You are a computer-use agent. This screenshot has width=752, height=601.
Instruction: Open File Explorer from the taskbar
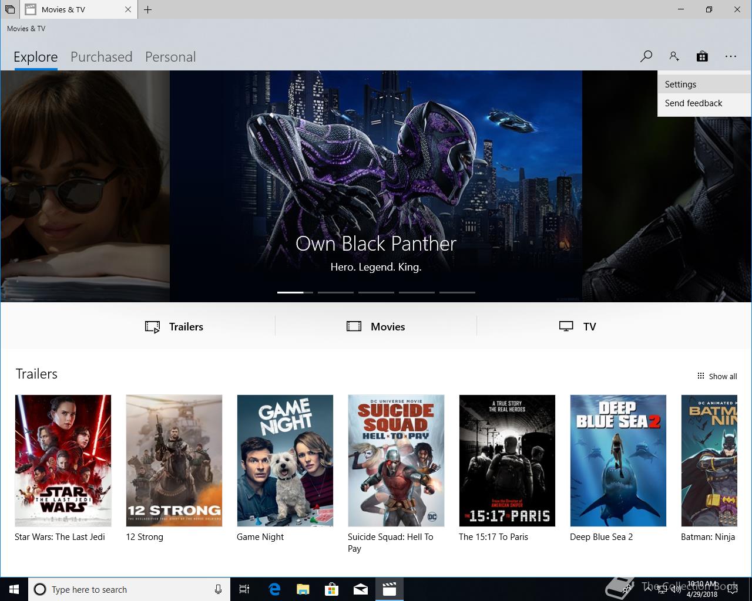303,589
